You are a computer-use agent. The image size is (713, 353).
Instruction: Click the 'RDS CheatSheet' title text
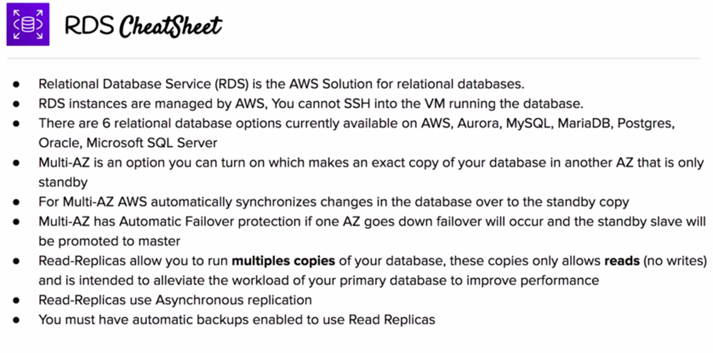(x=143, y=25)
